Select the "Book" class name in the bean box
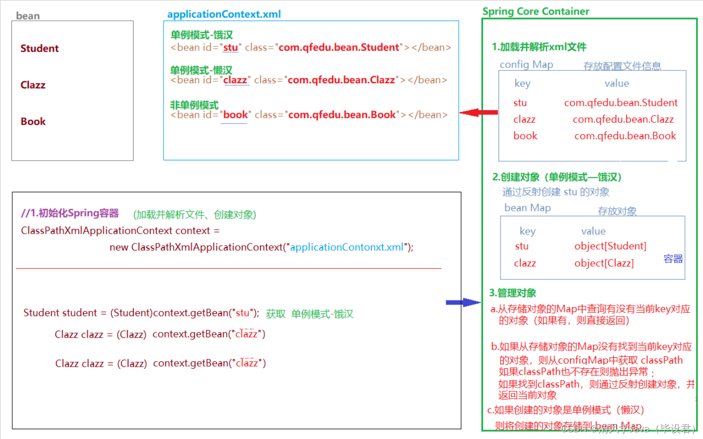703x439 pixels. (33, 122)
